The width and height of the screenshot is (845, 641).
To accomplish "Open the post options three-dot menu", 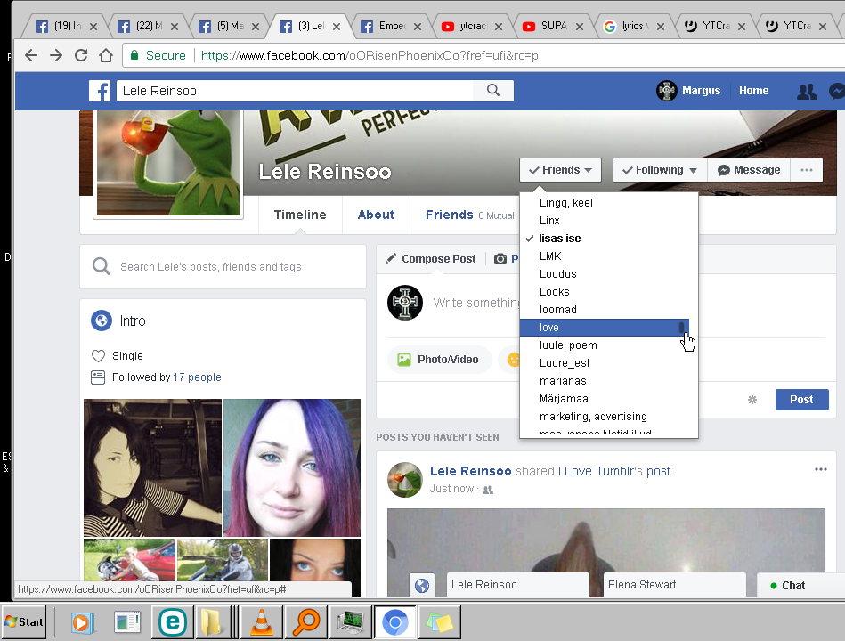I will coord(820,469).
